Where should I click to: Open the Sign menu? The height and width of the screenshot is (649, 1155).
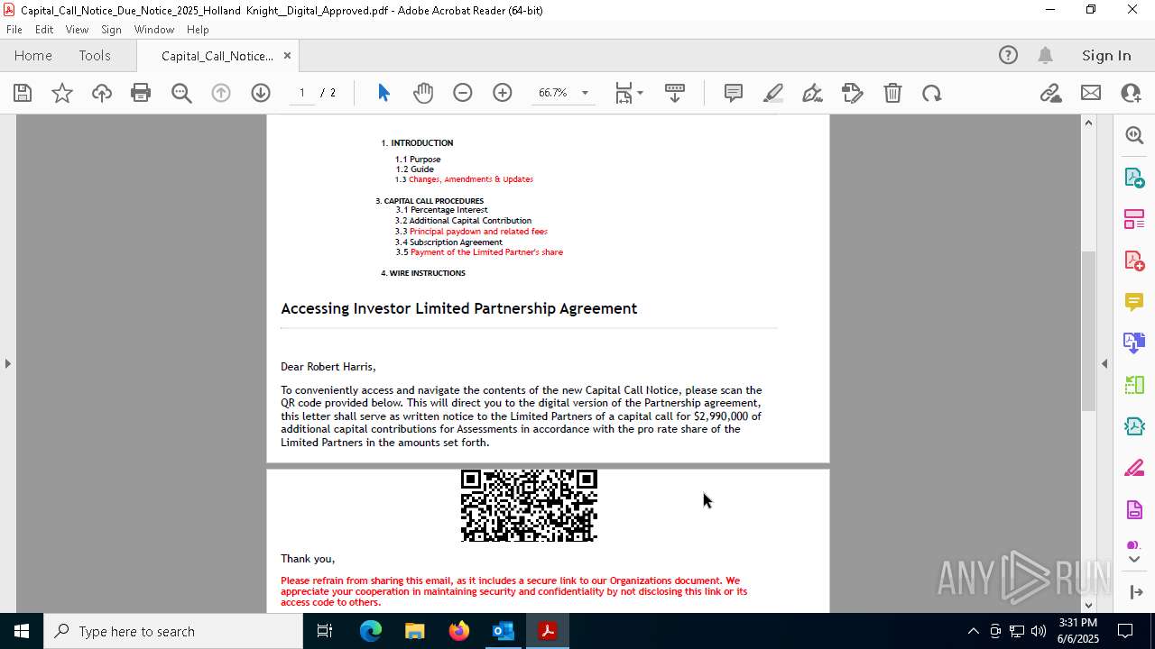[x=111, y=30]
